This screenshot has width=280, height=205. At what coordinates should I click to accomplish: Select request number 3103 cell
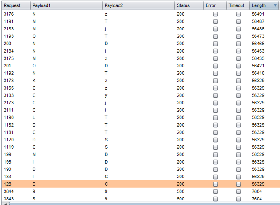(x=9, y=95)
